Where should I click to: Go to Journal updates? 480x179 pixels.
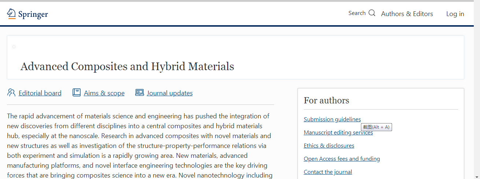[170, 93]
